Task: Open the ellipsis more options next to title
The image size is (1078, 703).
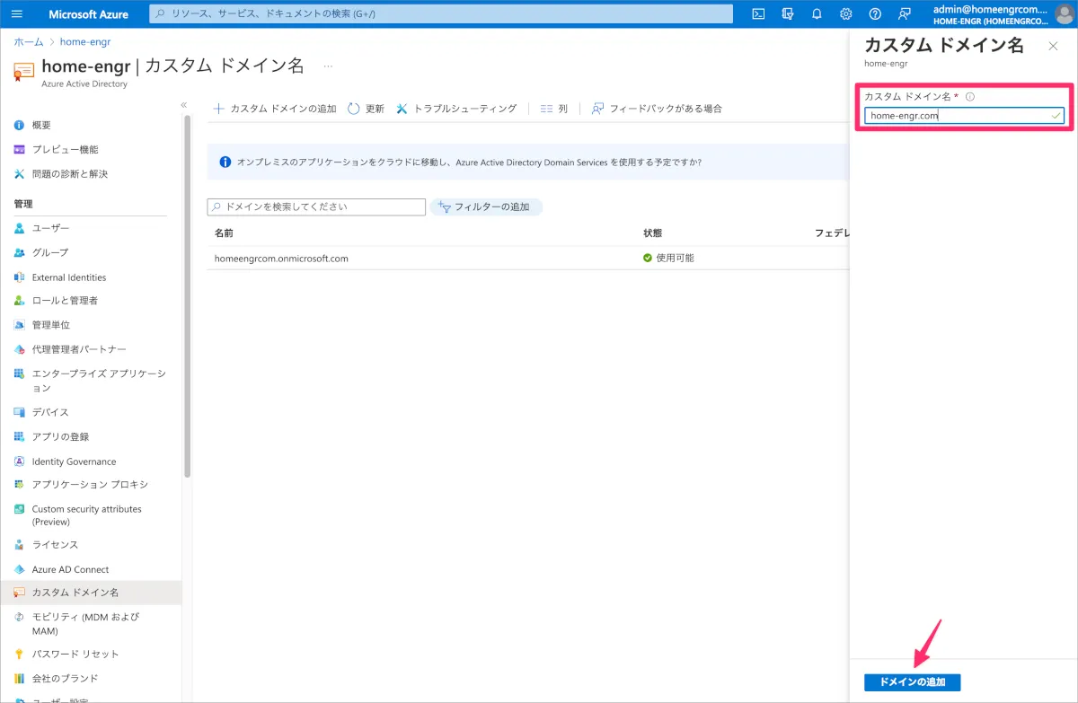Action: click(x=328, y=66)
